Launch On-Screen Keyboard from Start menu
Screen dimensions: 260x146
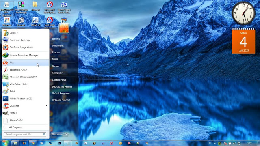pos(25,40)
